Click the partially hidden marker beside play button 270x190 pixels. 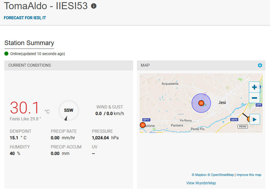[248, 119]
